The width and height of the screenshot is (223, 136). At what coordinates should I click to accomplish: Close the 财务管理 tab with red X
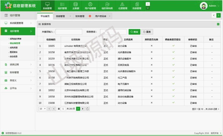point(90,16)
